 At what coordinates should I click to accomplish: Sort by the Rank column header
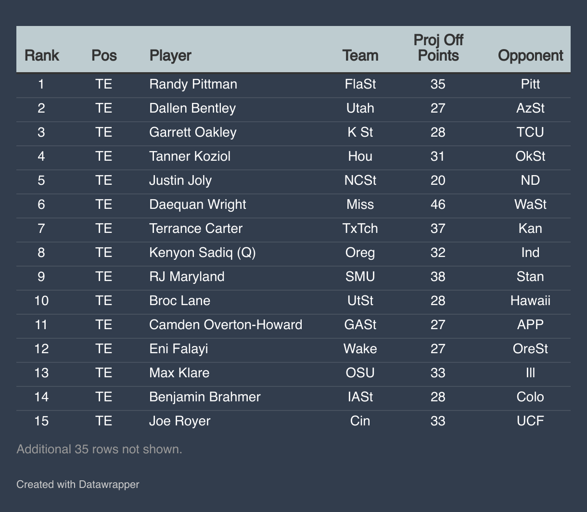[x=42, y=55]
